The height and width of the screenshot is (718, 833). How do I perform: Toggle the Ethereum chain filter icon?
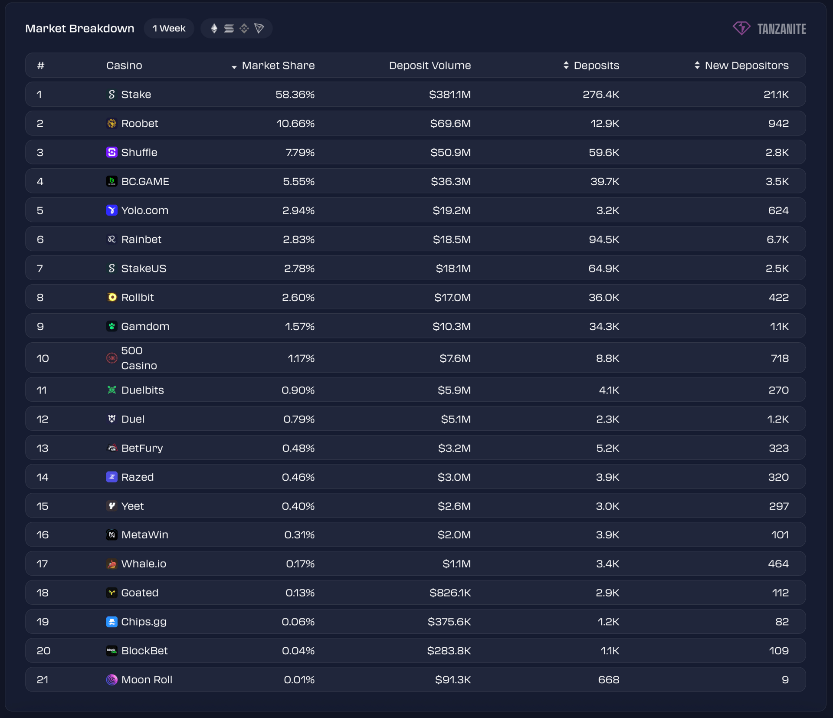214,29
